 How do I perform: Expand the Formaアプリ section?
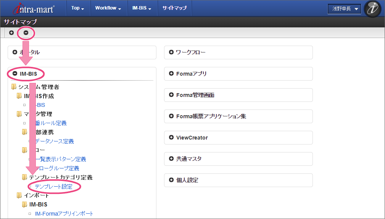[x=171, y=74]
